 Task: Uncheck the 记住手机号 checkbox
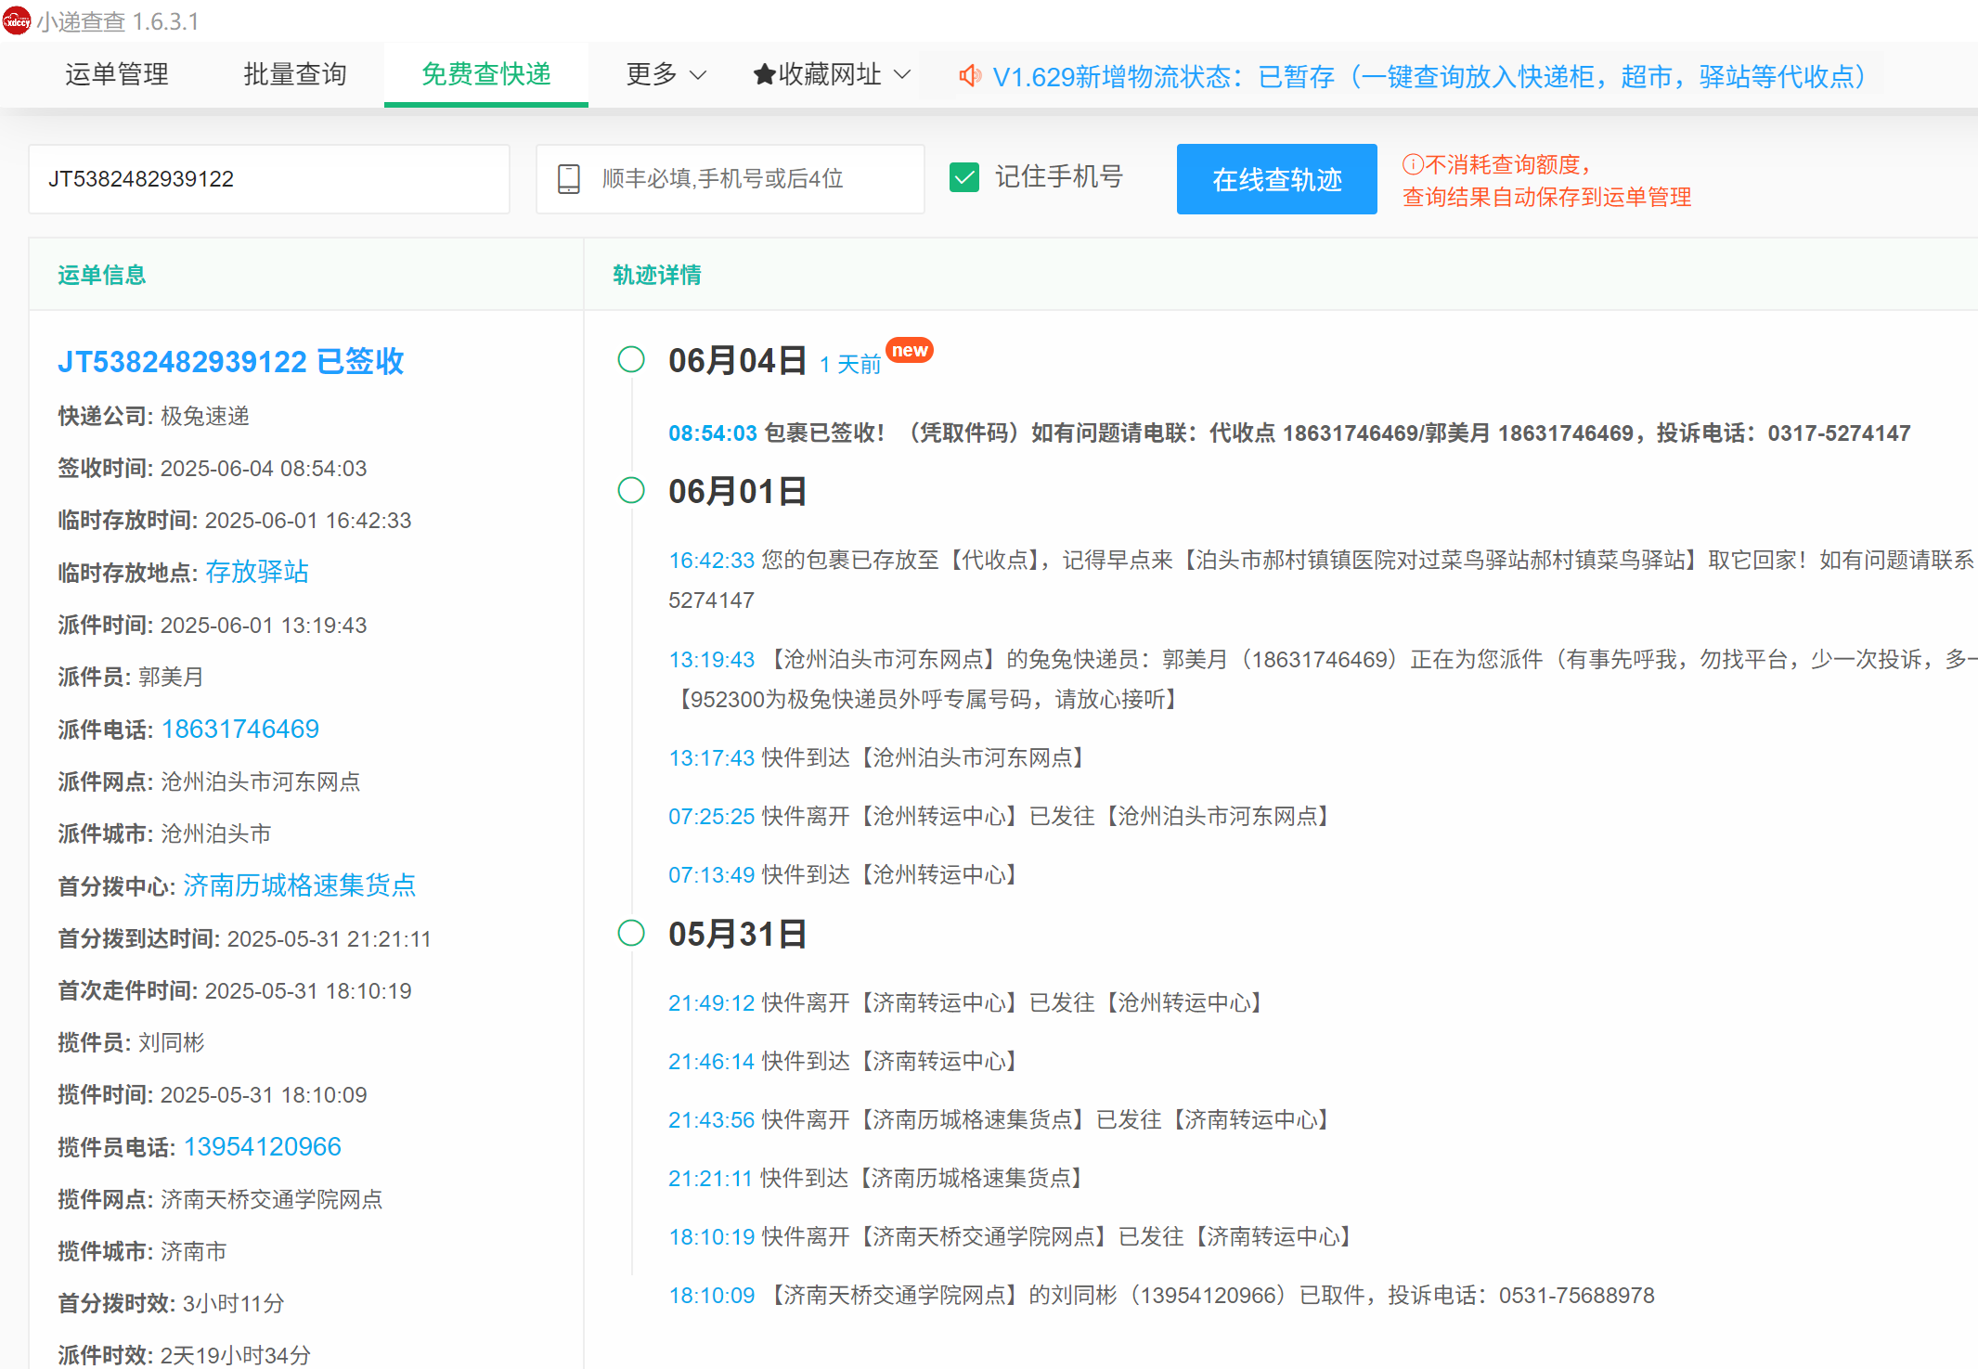[965, 176]
